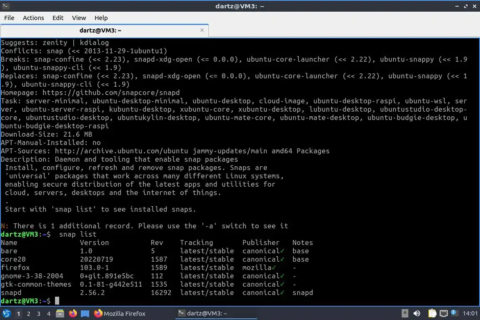Click 'firefox' in the snap list

pos(15,267)
